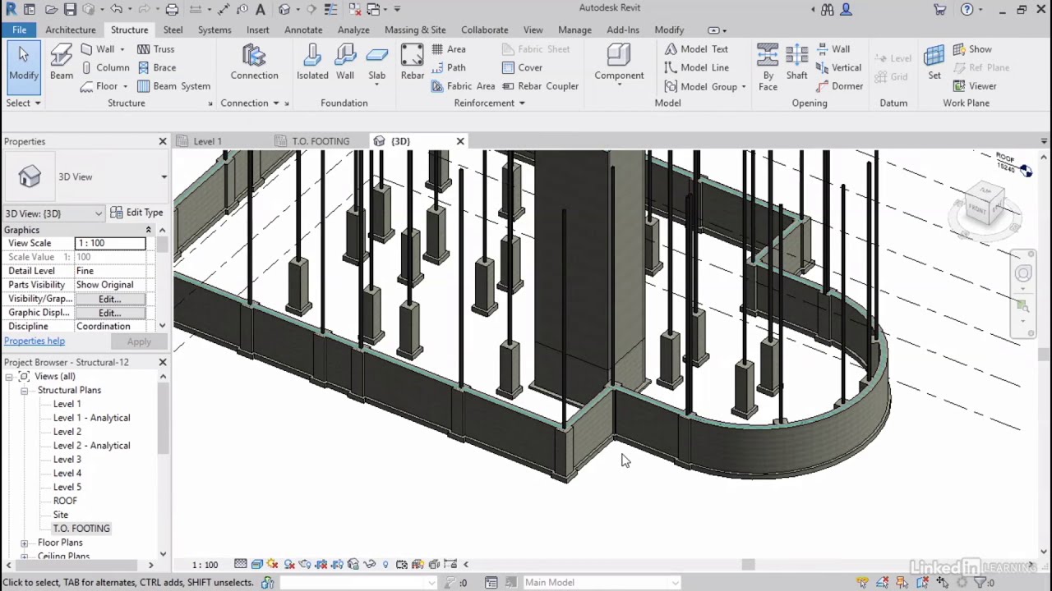
Task: Open the Properties help link
Action: 35,341
